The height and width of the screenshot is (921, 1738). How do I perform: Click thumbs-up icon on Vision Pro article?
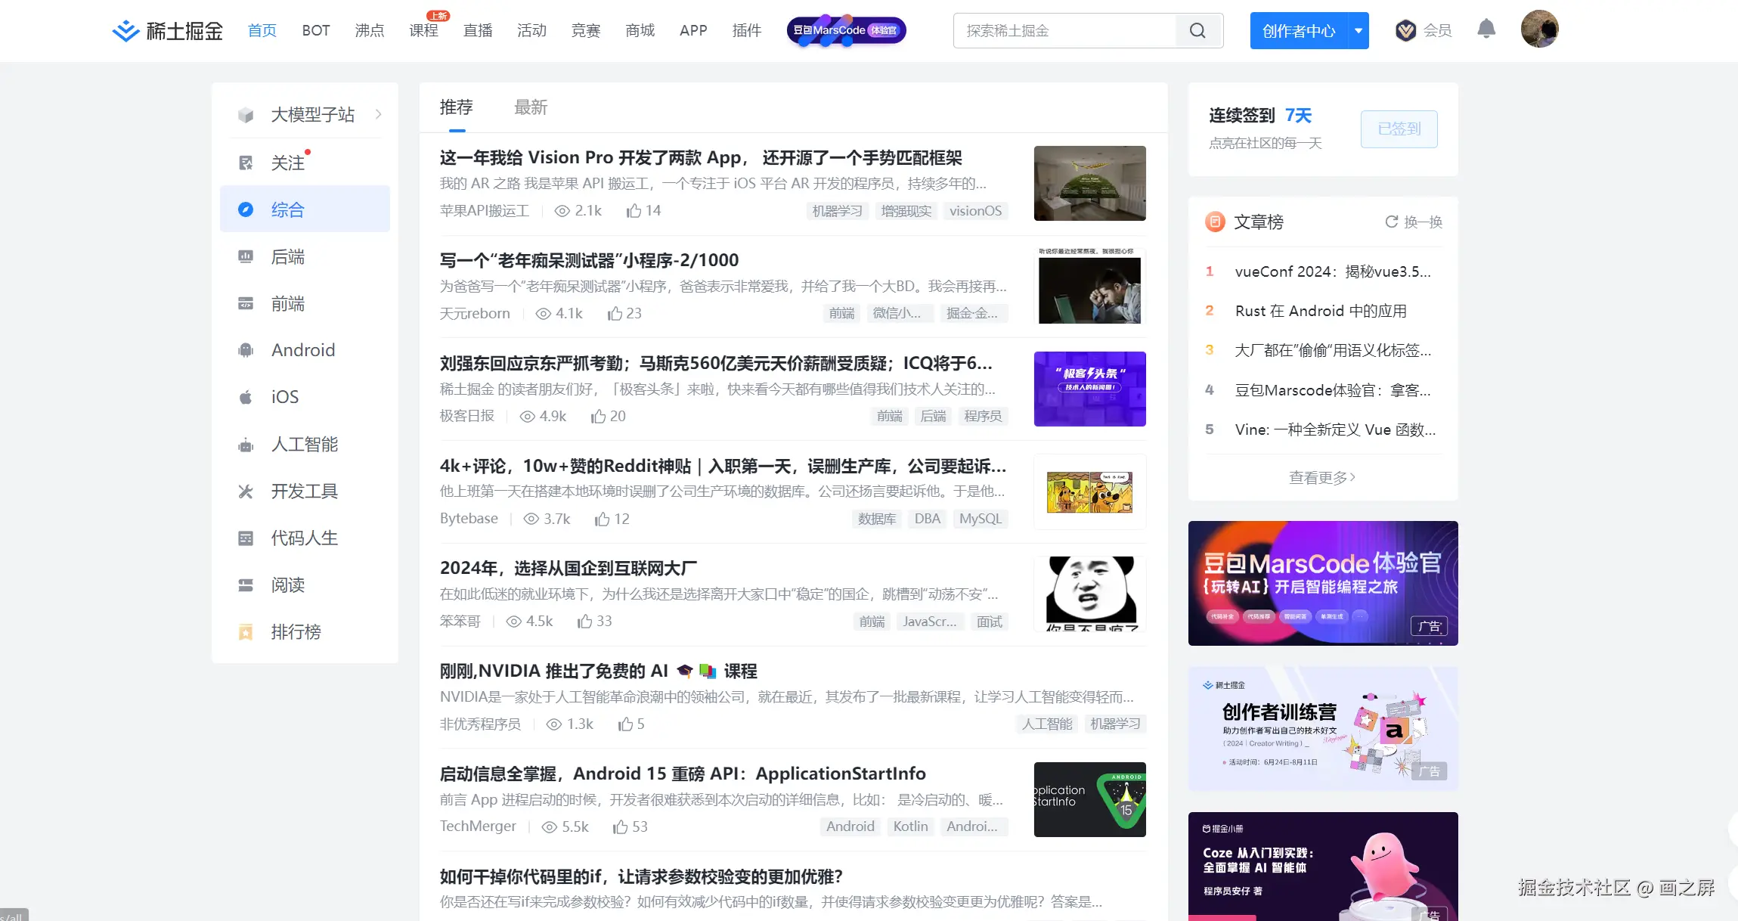634,211
